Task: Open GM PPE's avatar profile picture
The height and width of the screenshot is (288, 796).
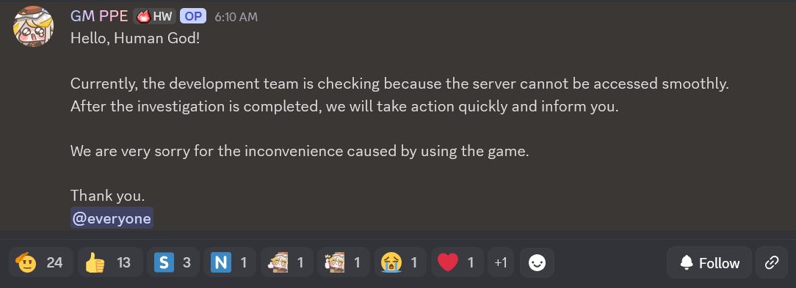Action: (34, 26)
